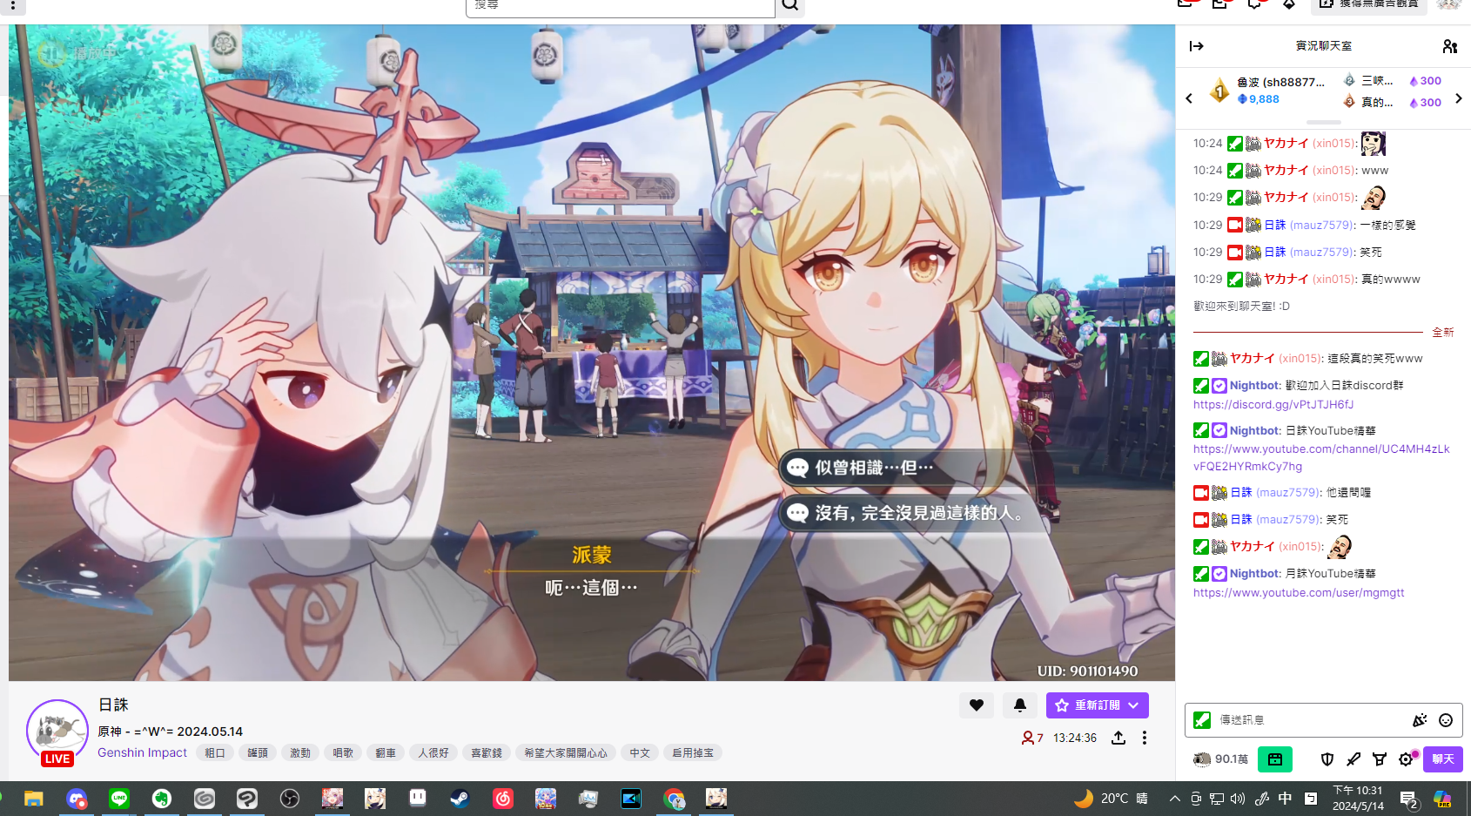Click ヤカナイ (xin015) username in 10:24 www message
The width and height of the screenshot is (1471, 816).
tap(1310, 170)
